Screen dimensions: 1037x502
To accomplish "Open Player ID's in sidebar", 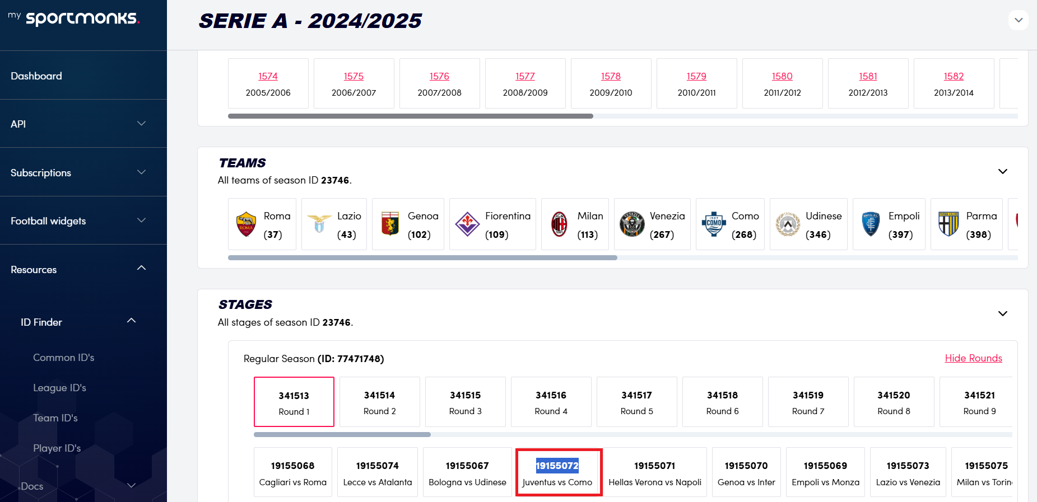I will 57,448.
